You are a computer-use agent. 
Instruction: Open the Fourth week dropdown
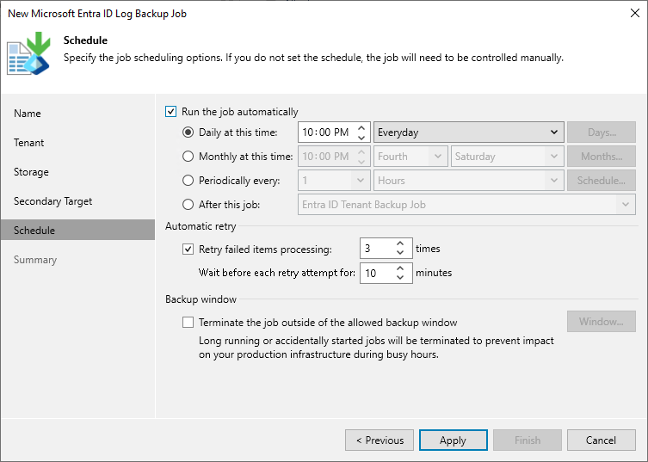[410, 157]
